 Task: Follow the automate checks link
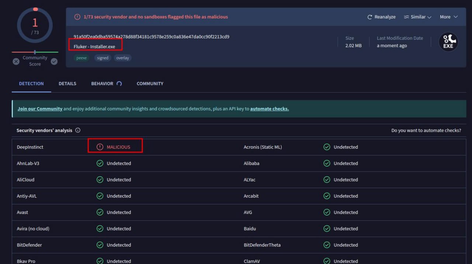tap(269, 109)
